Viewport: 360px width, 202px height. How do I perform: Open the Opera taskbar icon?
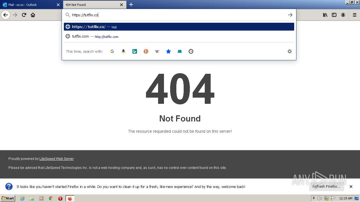[60, 198]
